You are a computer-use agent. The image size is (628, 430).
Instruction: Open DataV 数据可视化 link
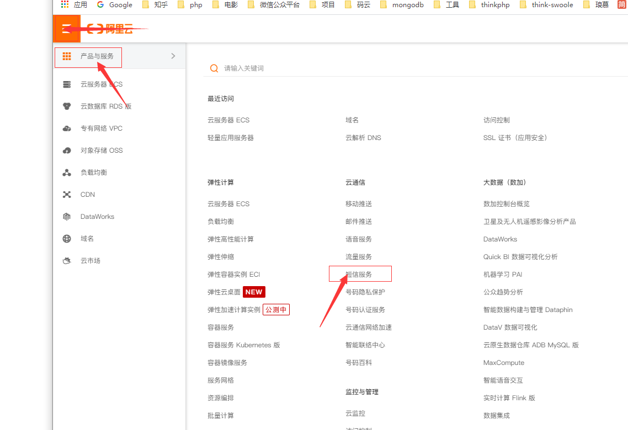click(x=510, y=327)
